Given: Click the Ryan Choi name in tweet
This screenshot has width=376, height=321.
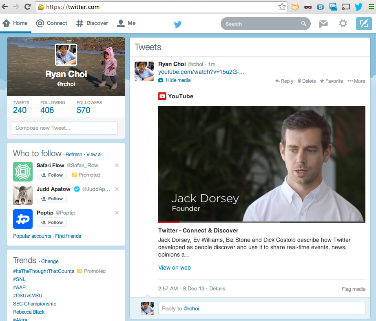Looking at the screenshot, I should click(172, 64).
